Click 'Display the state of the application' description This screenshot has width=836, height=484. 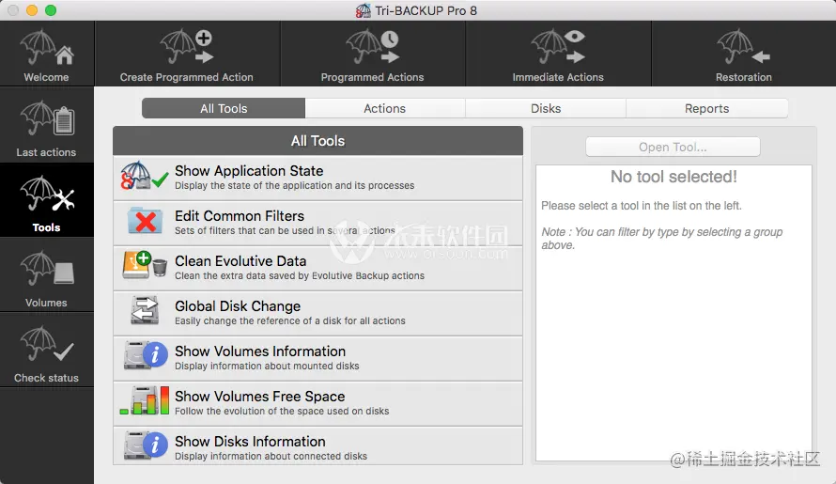(x=294, y=186)
